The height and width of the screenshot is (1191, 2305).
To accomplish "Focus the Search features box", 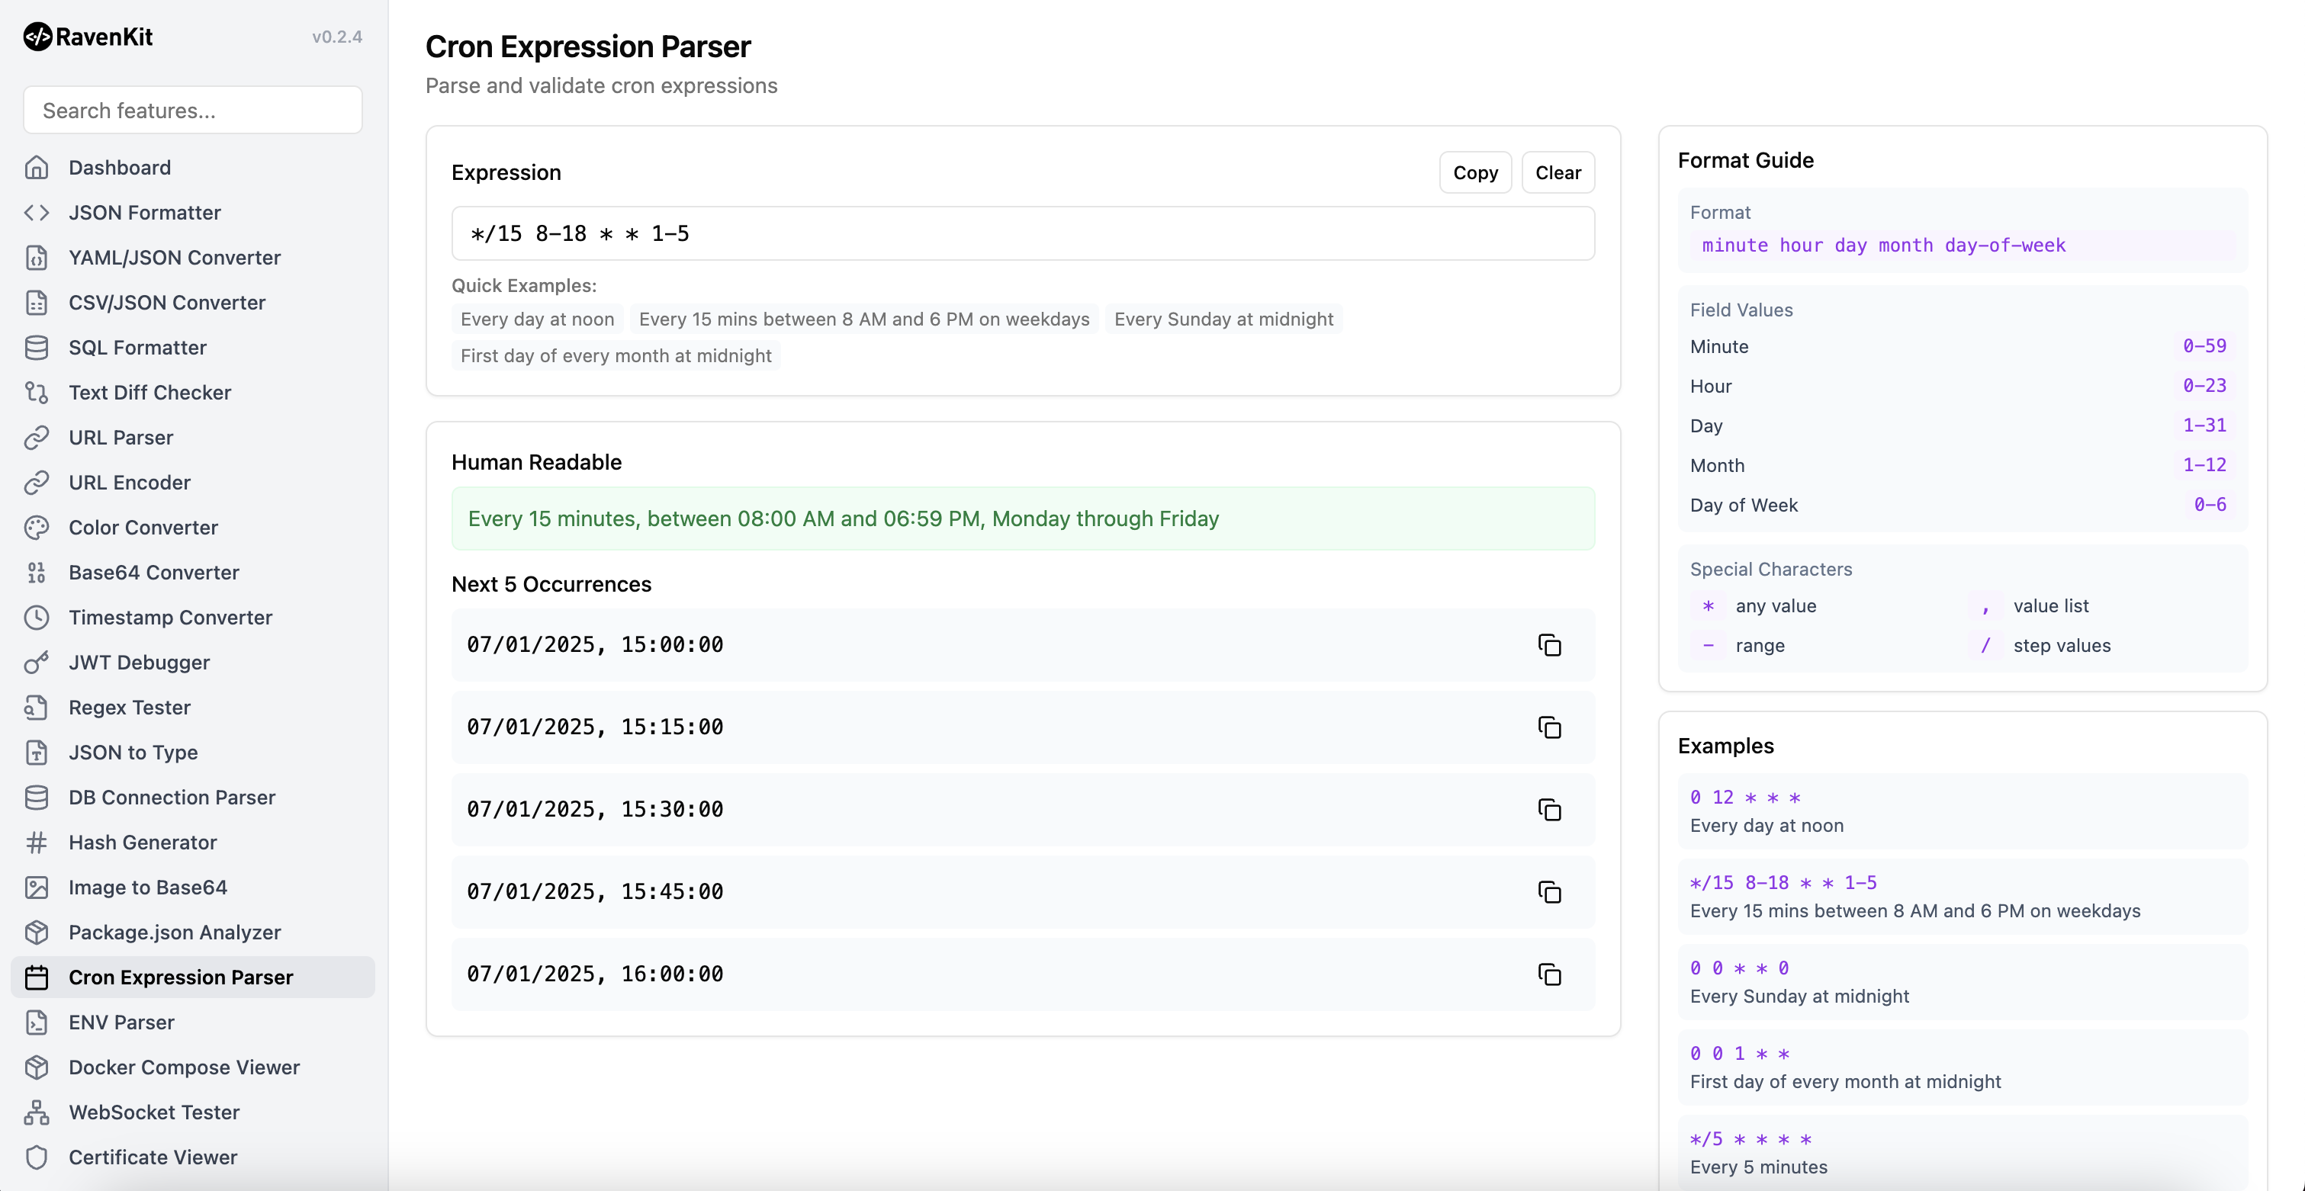I will 192,110.
